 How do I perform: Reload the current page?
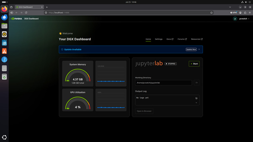point(26,13)
